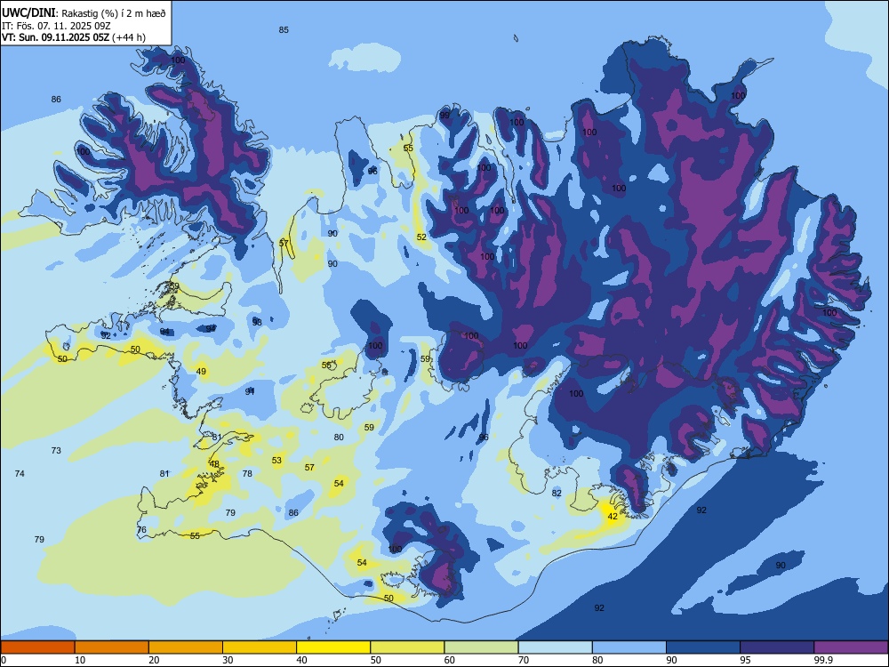Select the dark blue 90–95 legend swatch
Image resolution: width=889 pixels, height=667 pixels.
[703, 647]
